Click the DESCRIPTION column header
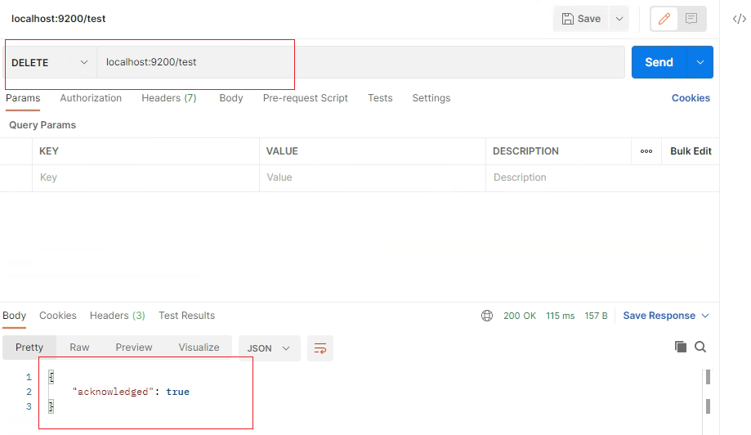Image resolution: width=751 pixels, height=435 pixels. point(525,151)
